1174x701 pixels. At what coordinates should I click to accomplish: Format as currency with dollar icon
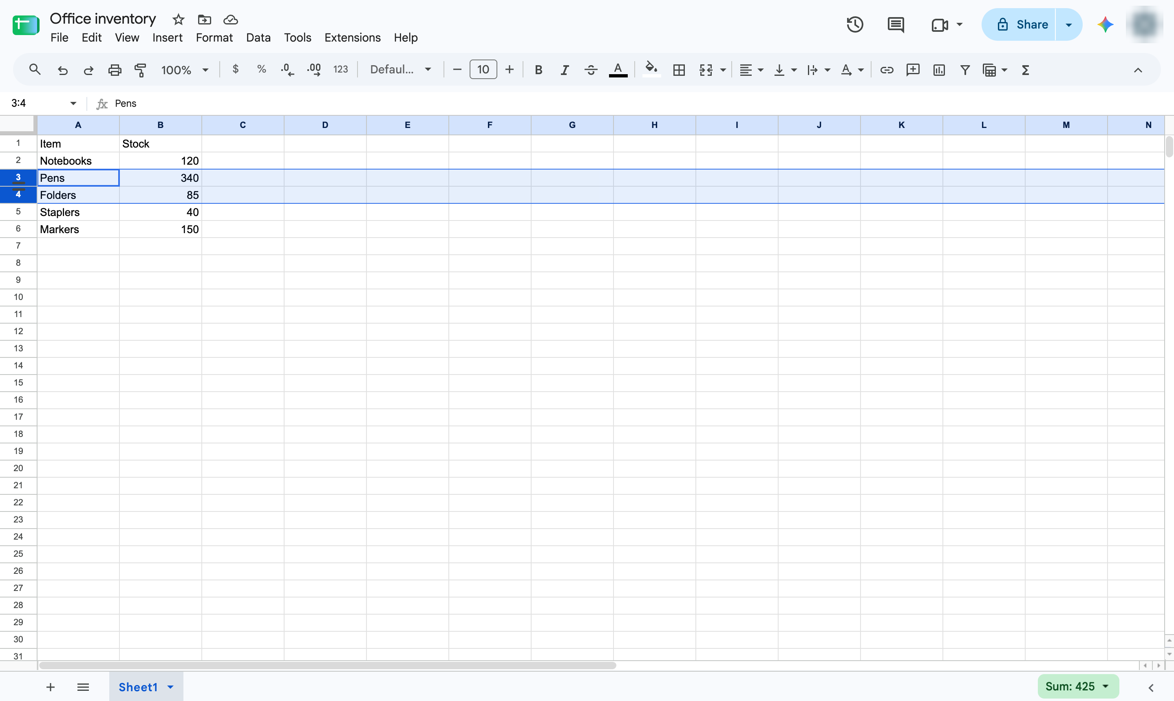pos(235,69)
